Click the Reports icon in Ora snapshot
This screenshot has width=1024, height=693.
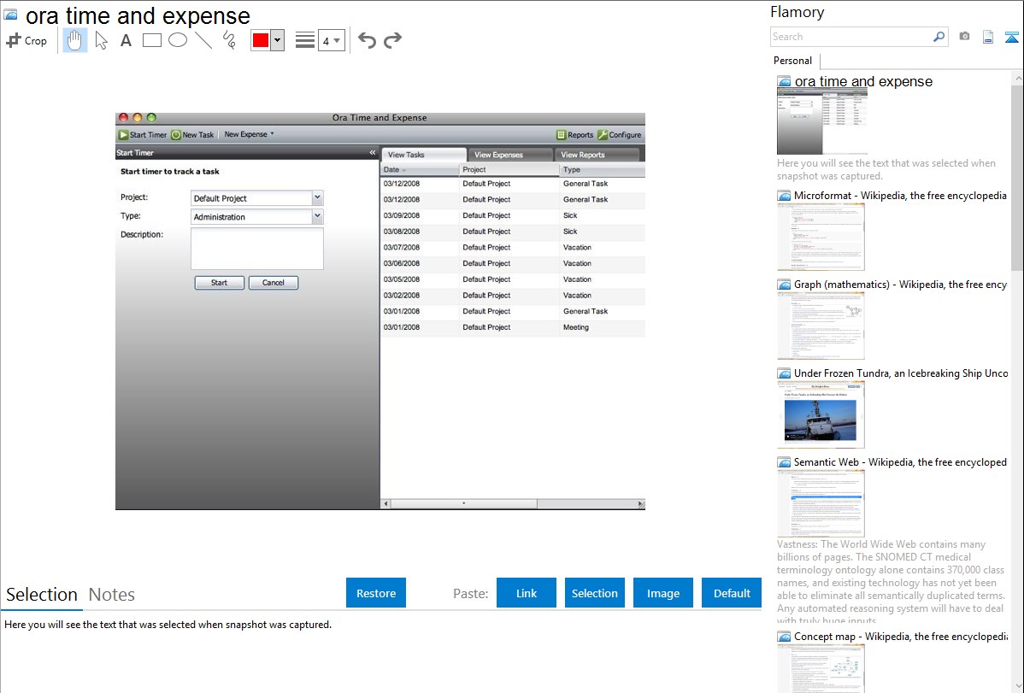pos(561,134)
